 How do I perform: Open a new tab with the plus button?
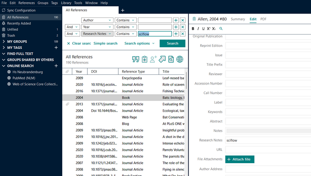(122, 10)
